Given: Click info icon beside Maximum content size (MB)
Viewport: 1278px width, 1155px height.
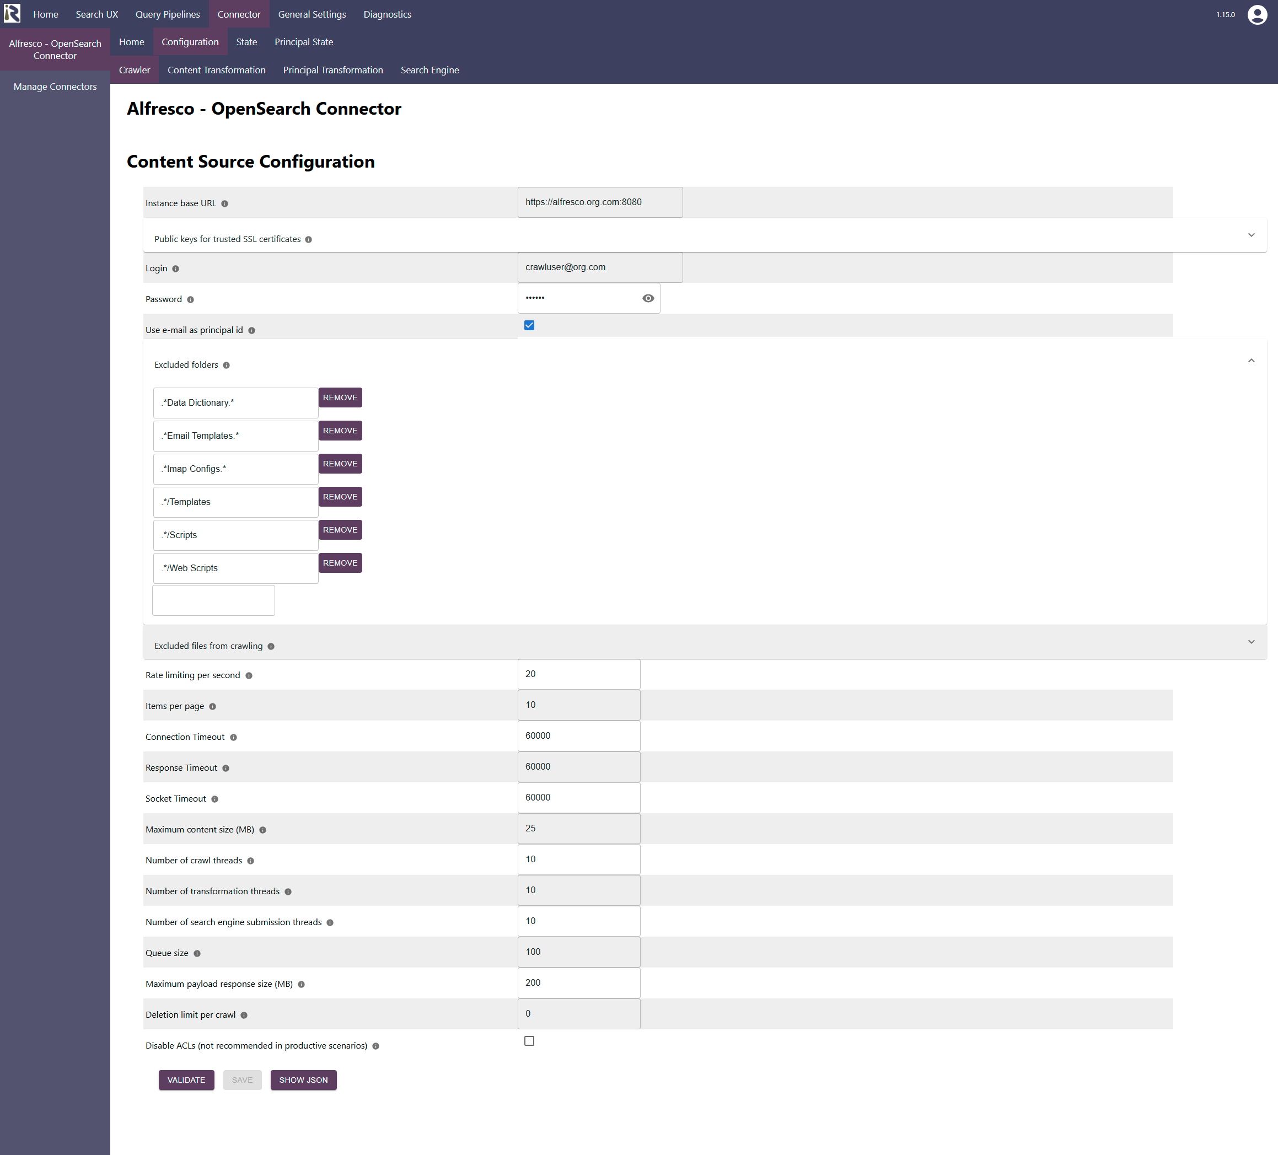Looking at the screenshot, I should 262,830.
